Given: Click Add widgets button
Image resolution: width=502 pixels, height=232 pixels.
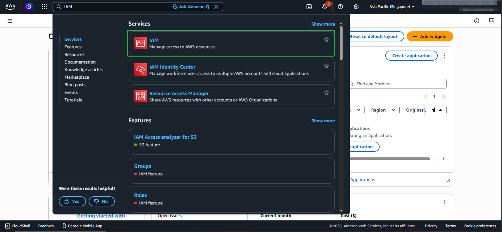Looking at the screenshot, I should point(430,36).
